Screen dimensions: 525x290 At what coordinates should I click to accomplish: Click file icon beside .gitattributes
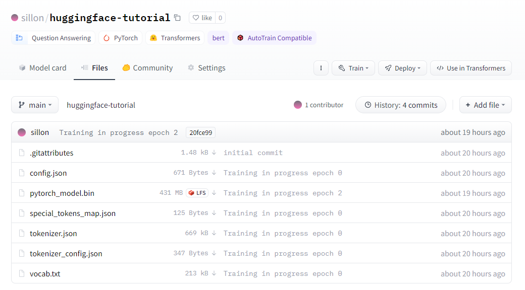[x=22, y=153]
